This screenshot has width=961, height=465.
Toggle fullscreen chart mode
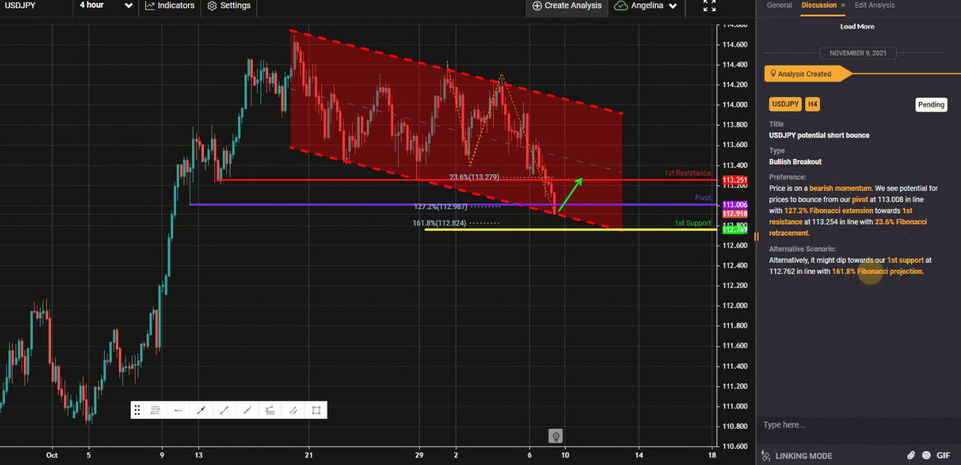tap(710, 6)
